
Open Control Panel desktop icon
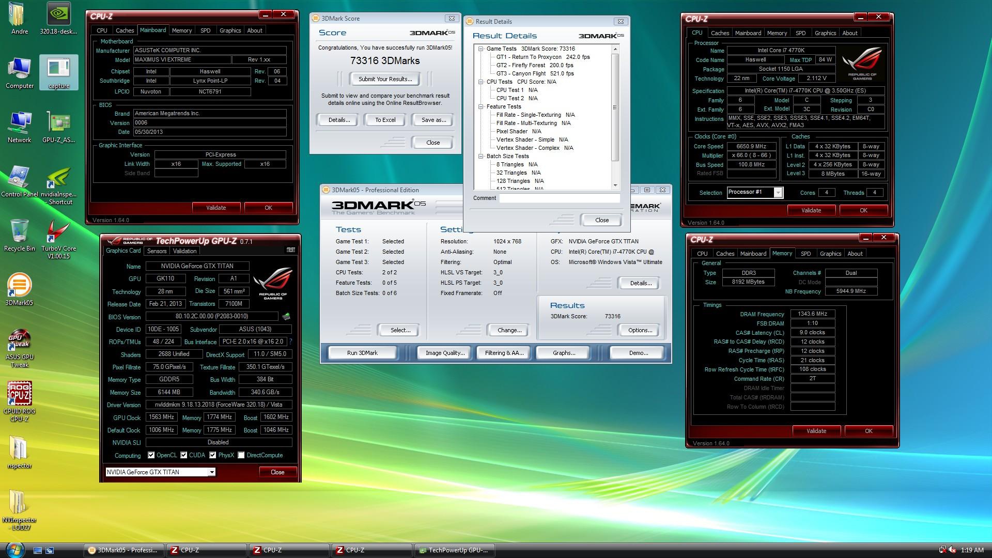(20, 181)
